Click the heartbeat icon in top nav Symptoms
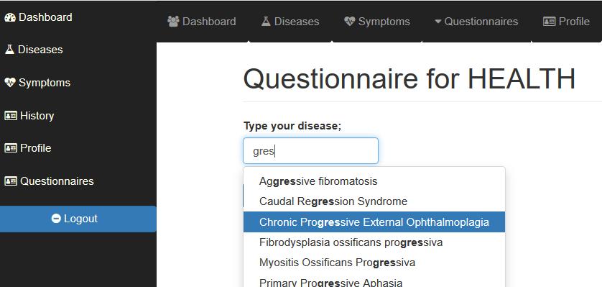Image resolution: width=602 pixels, height=287 pixels. coord(350,22)
